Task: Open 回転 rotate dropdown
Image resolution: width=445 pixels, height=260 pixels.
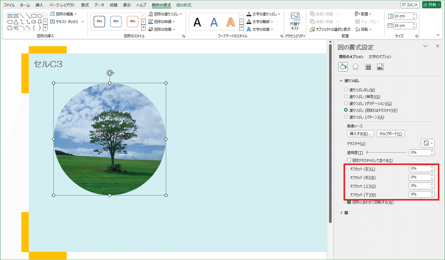Action: pyautogui.click(x=363, y=29)
